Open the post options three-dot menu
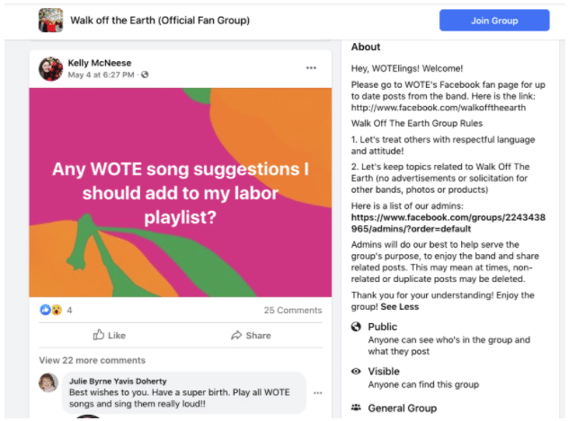The image size is (568, 421). tap(311, 68)
